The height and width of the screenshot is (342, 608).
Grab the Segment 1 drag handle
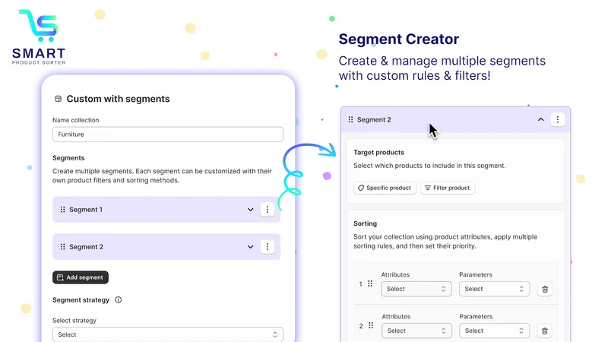(x=63, y=210)
